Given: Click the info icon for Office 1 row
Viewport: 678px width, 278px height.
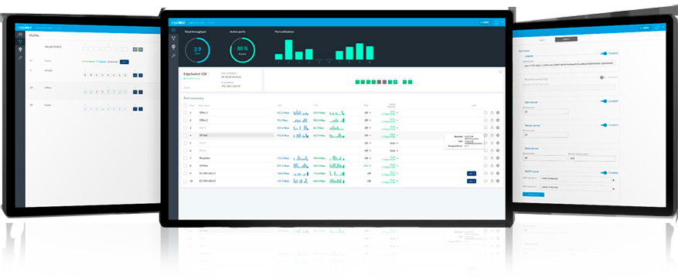Looking at the screenshot, I should pos(486,113).
